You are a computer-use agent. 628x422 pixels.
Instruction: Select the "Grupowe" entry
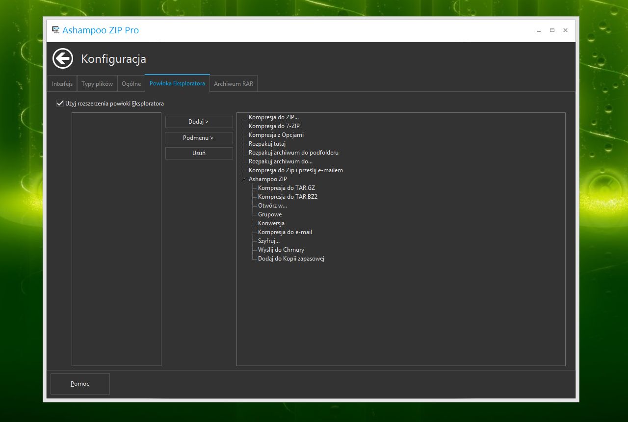point(270,214)
